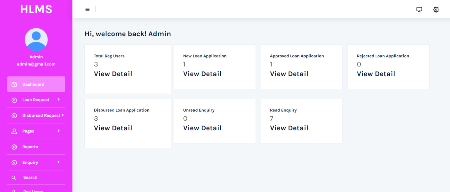Click the Disbursed Request icon
The width and height of the screenshot is (450, 192).
tap(14, 115)
